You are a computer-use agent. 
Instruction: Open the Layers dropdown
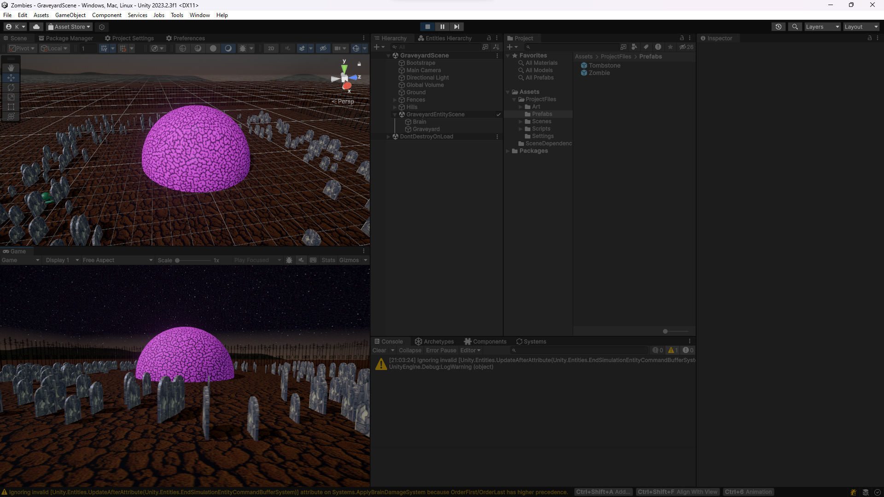[x=822, y=27]
